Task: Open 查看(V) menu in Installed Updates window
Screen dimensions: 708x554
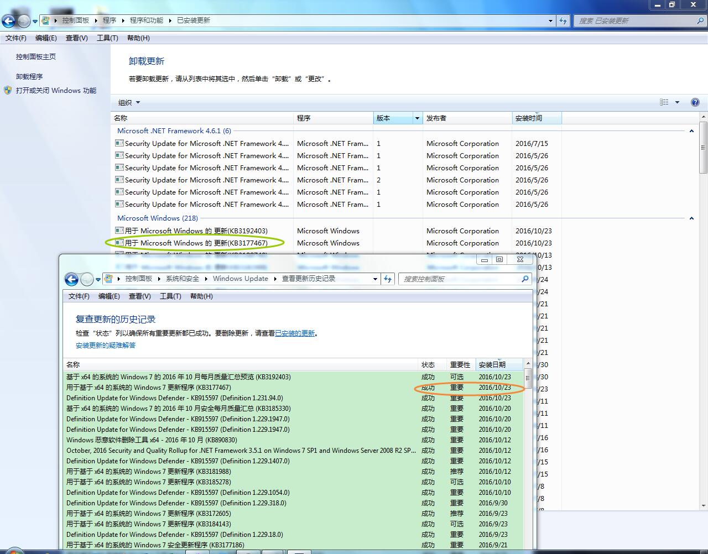Action: coord(76,38)
